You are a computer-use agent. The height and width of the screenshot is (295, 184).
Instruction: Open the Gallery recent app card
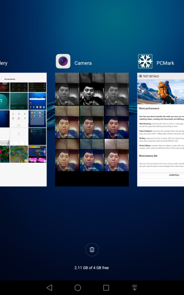(x=23, y=130)
